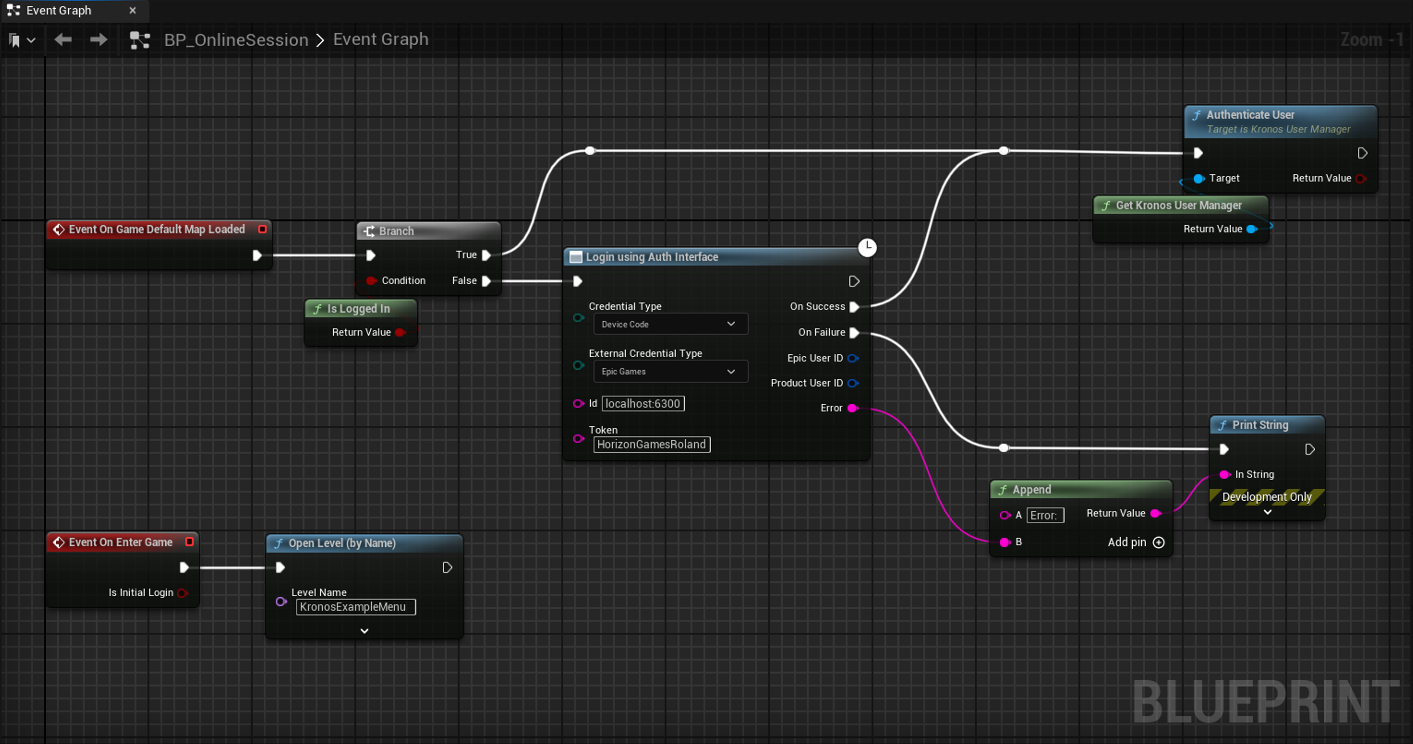Screen dimensions: 1413x744
Task: Click the On Failure exec pin
Action: [854, 332]
